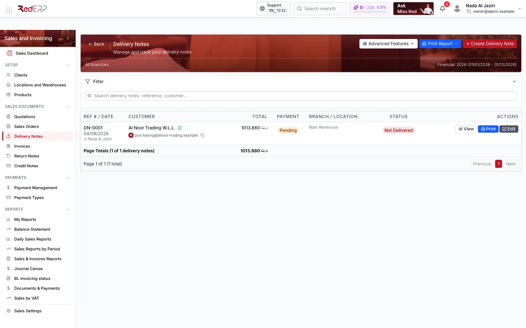This screenshot has height=328, width=526.
Task: Click the Quotations document icon
Action: click(8, 117)
